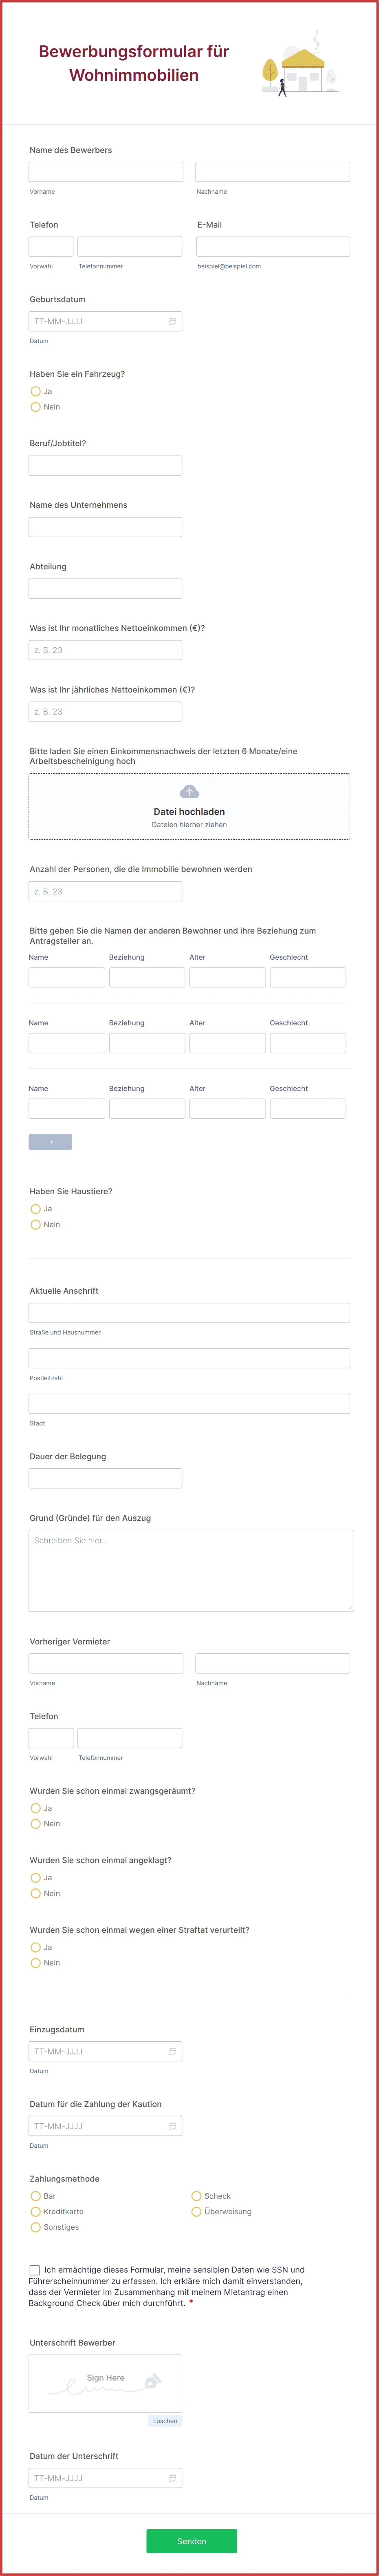379x2576 pixels.
Task: Click the Beruf/Jobtitel field
Action: pyautogui.click(x=105, y=465)
